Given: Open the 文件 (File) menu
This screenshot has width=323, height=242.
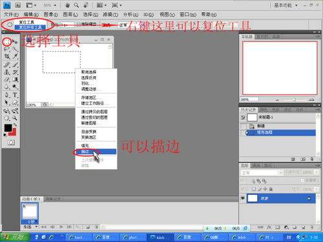Looking at the screenshot, I should tap(11, 15).
